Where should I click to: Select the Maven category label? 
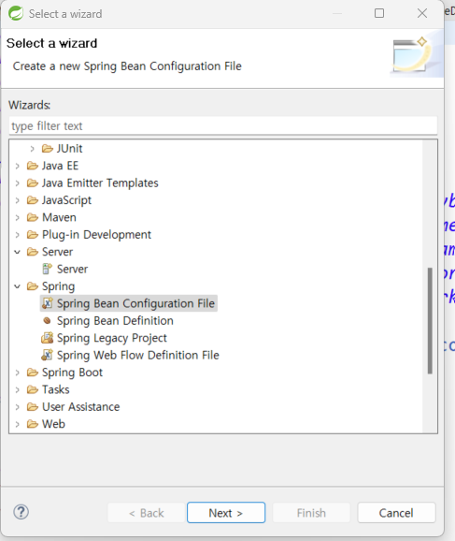click(x=59, y=218)
